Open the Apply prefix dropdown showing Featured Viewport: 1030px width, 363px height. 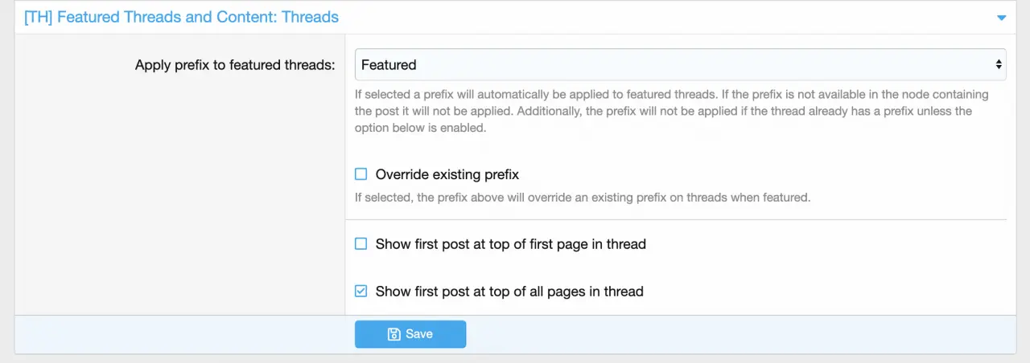point(680,64)
